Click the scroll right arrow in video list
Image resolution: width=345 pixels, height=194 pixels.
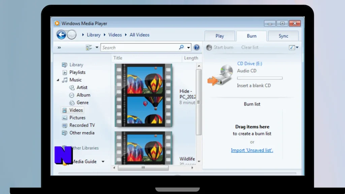[x=192, y=168]
